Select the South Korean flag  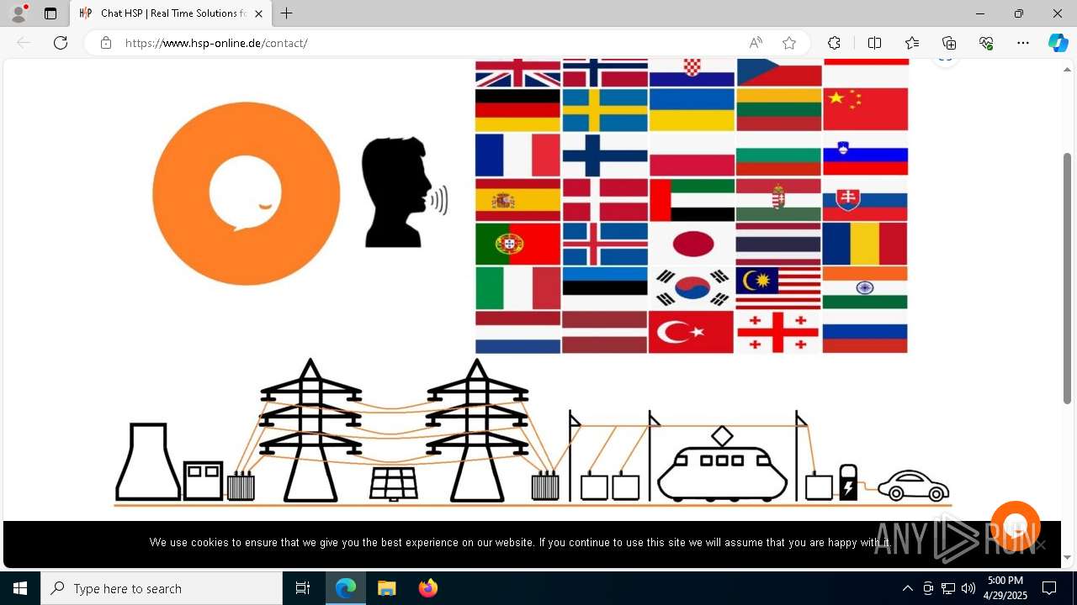coord(692,288)
